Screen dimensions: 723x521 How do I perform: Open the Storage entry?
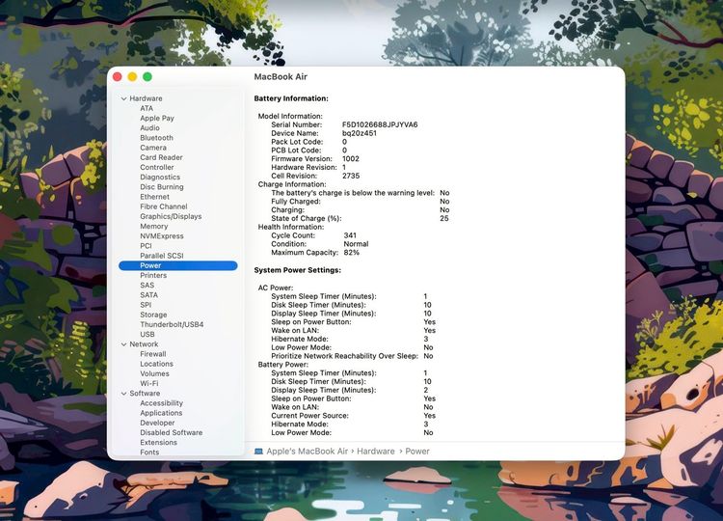pos(153,315)
